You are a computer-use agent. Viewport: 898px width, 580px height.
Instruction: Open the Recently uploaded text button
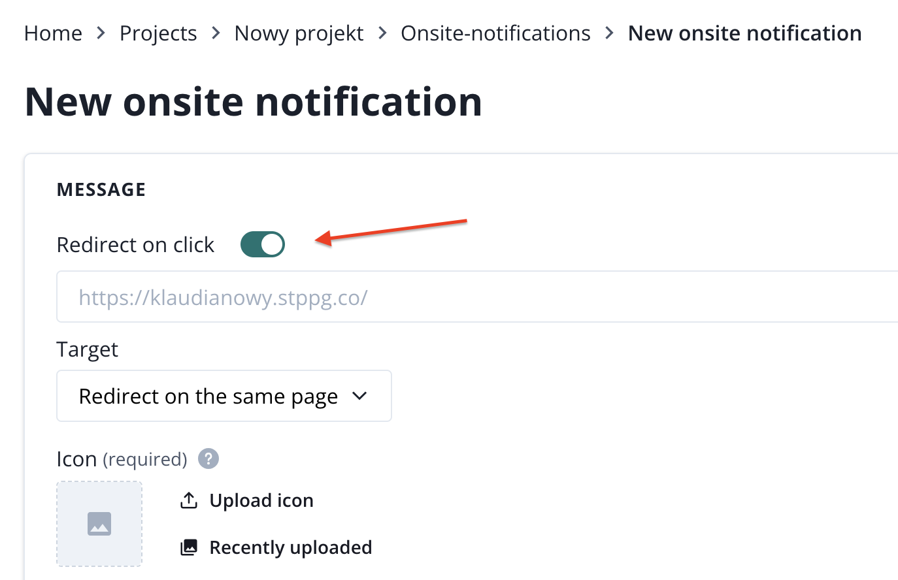(290, 547)
